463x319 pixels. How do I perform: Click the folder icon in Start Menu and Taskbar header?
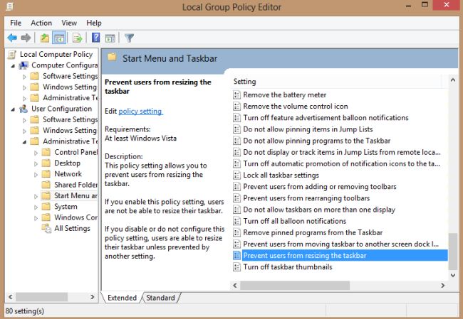[x=113, y=57]
